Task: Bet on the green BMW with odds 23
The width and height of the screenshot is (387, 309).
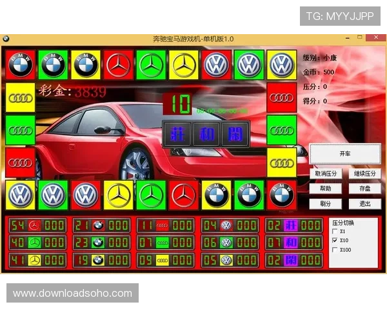Action: [x=98, y=243]
